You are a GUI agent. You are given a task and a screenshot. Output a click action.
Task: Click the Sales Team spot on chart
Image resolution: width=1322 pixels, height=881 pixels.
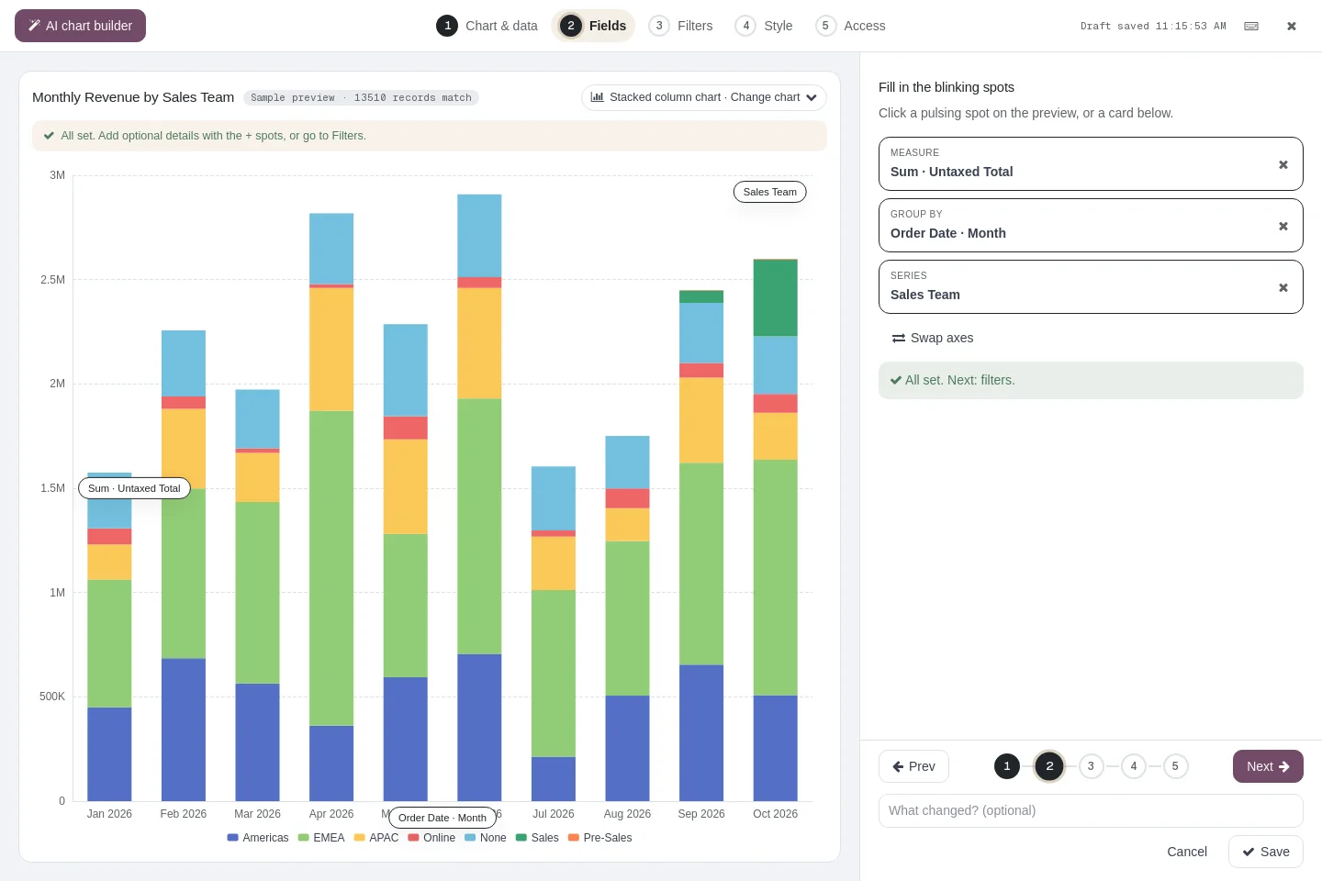tap(770, 192)
